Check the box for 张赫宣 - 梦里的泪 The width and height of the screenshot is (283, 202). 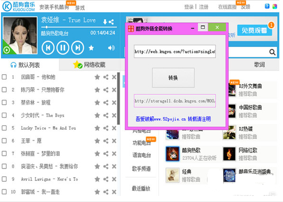click(x=4, y=154)
